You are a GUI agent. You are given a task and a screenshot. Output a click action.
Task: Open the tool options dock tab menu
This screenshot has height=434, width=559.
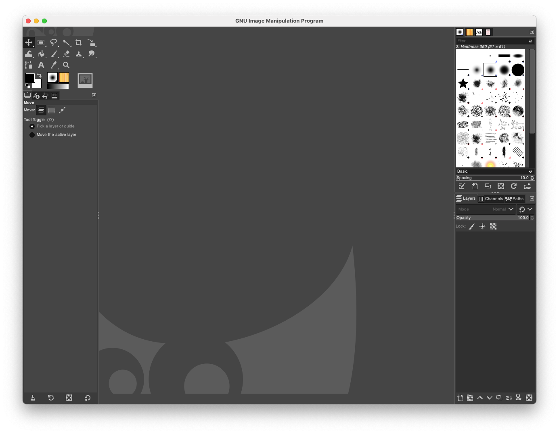94,95
